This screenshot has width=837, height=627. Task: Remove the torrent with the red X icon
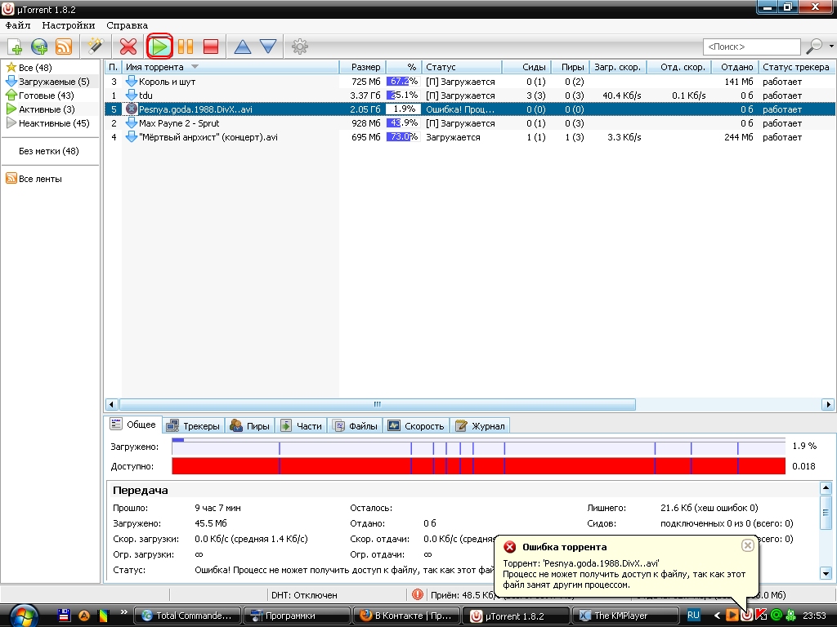[128, 47]
